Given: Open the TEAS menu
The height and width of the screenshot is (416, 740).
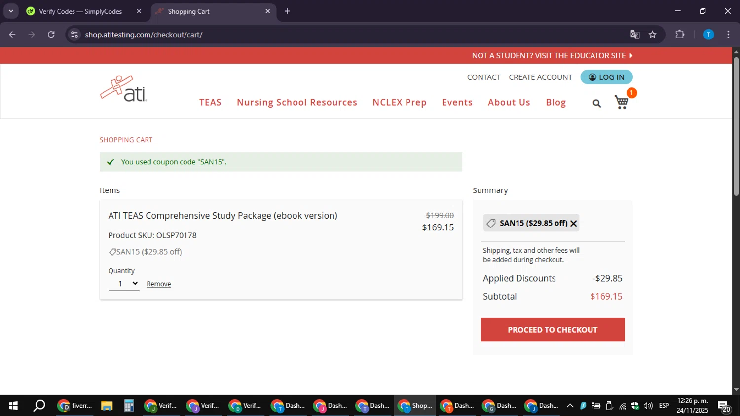Looking at the screenshot, I should [x=210, y=102].
